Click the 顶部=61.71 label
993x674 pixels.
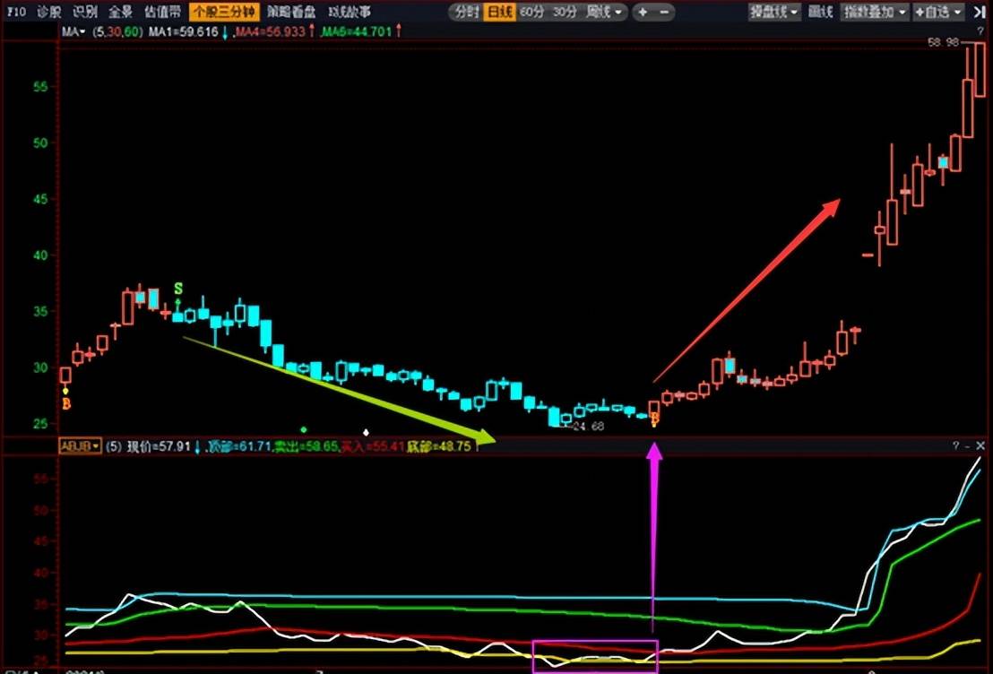(x=239, y=446)
